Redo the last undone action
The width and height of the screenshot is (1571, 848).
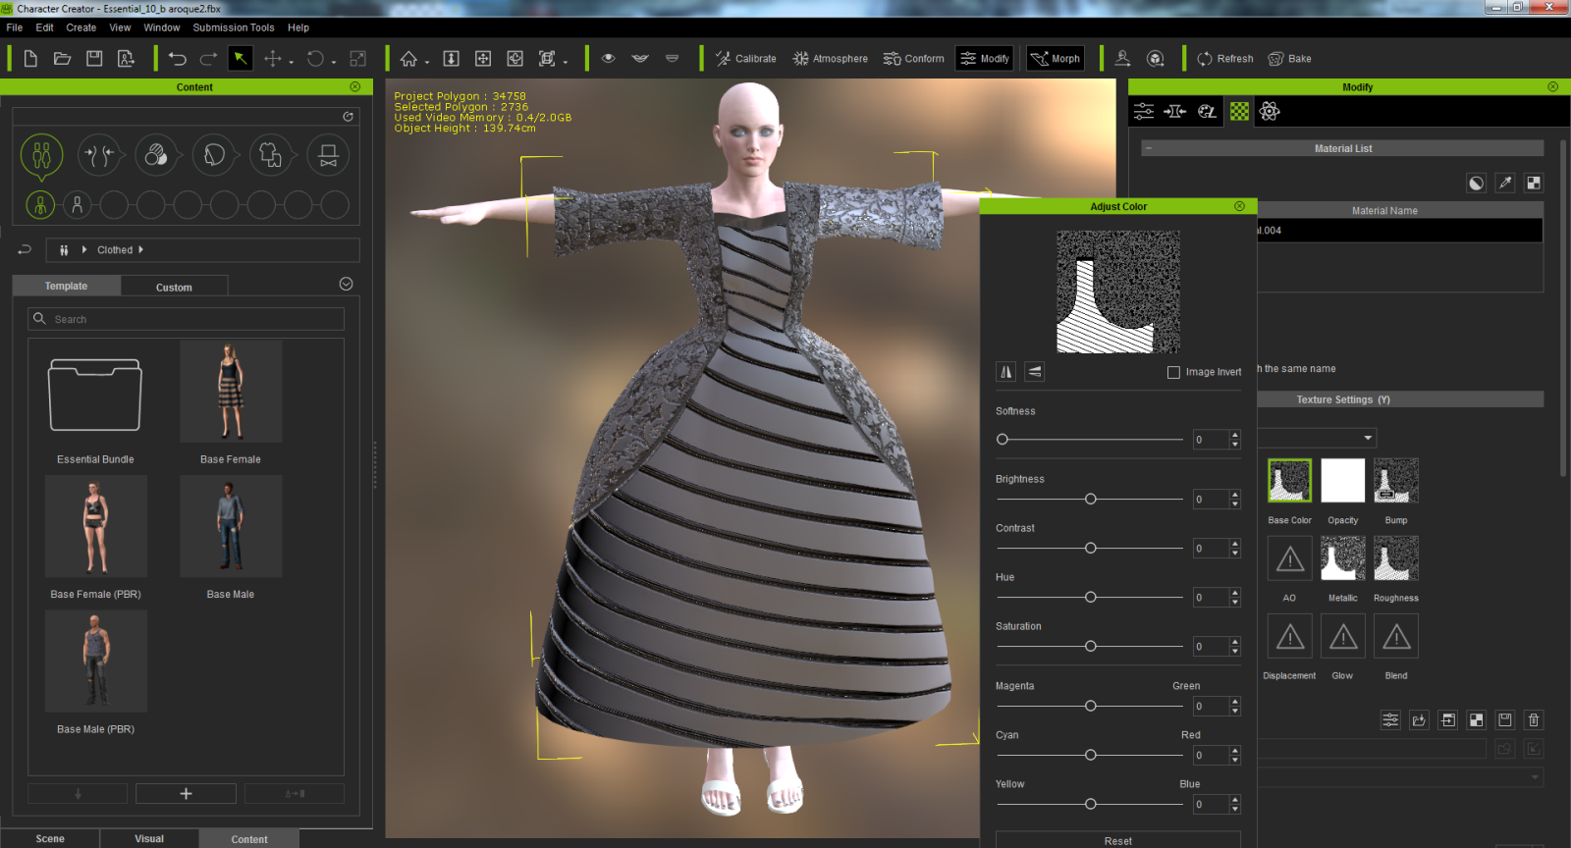point(208,59)
